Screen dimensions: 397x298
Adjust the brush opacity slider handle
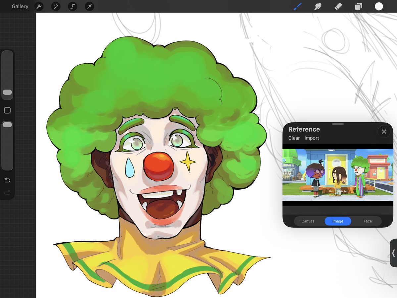point(7,125)
